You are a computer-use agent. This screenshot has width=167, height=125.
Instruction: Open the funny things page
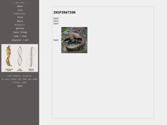(20, 32)
